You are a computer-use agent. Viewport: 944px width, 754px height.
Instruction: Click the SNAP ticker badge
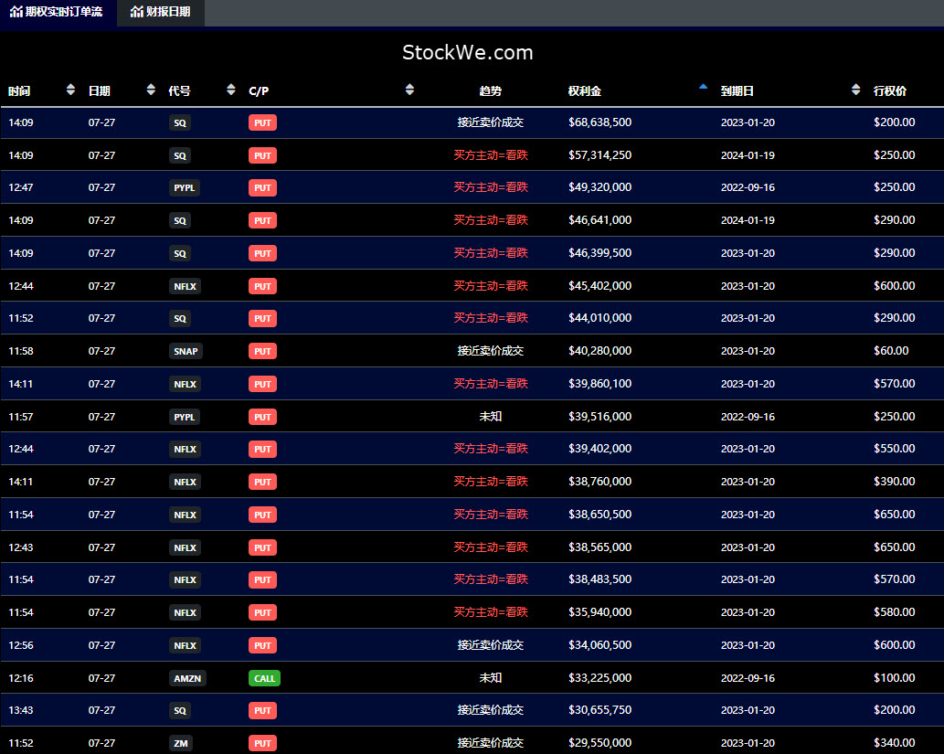pyautogui.click(x=186, y=351)
